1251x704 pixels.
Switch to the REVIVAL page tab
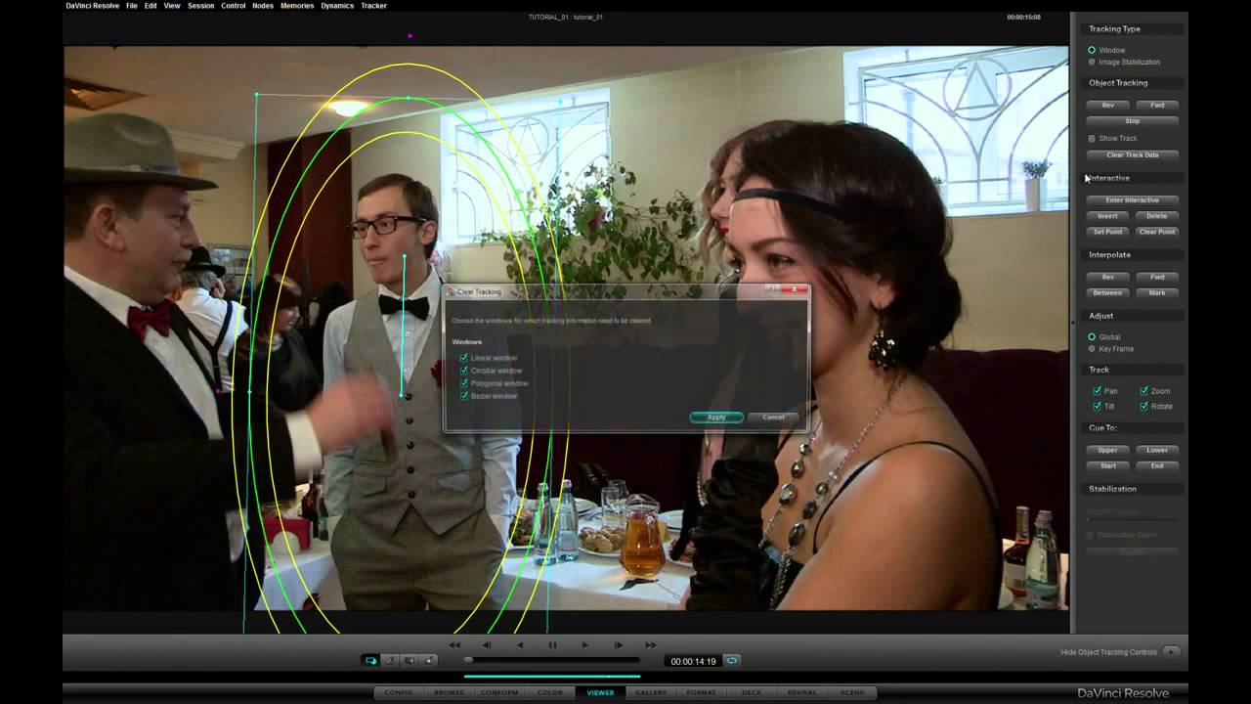[801, 692]
